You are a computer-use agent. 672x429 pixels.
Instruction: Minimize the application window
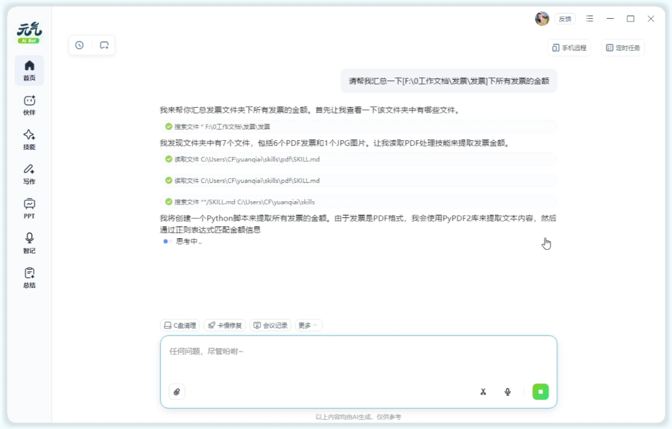[610, 18]
